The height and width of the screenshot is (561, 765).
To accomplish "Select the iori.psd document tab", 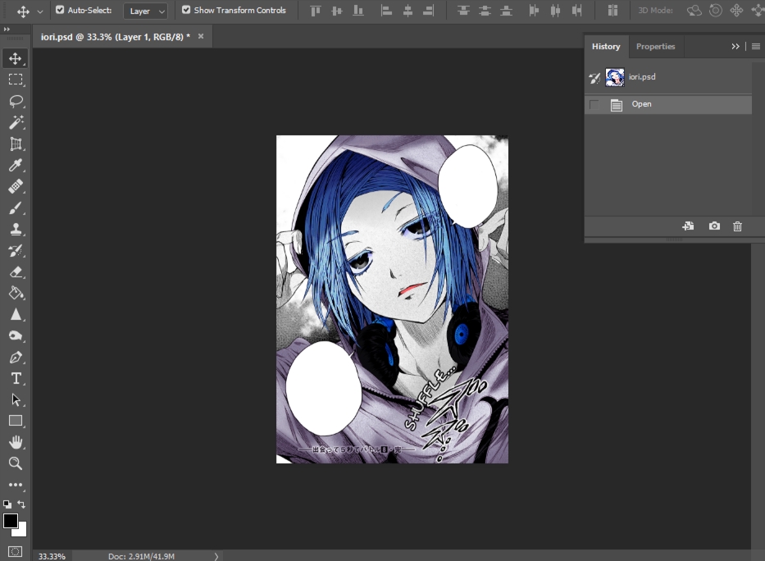I will tap(115, 37).
